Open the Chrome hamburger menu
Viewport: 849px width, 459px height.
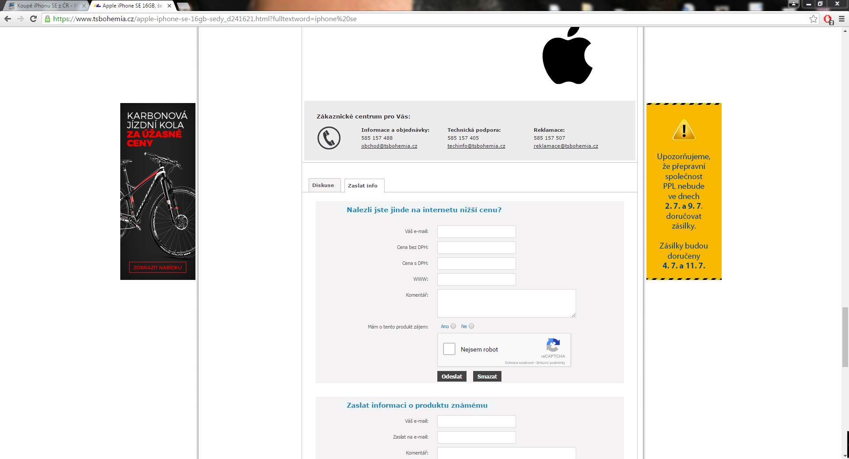(841, 19)
